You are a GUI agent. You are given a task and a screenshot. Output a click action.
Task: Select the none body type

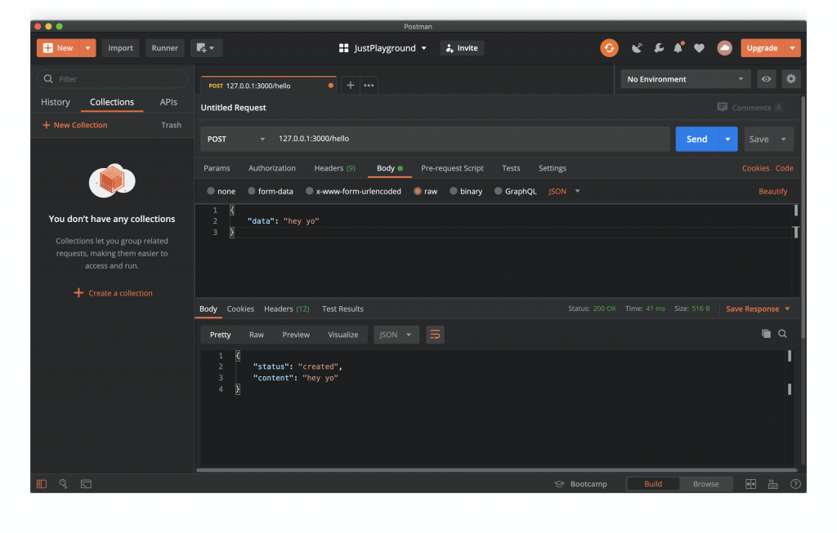(211, 191)
